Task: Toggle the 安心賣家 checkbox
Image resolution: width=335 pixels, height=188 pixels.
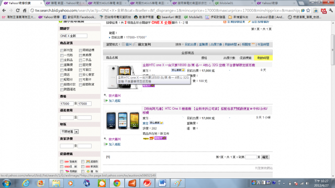Action: [80, 75]
